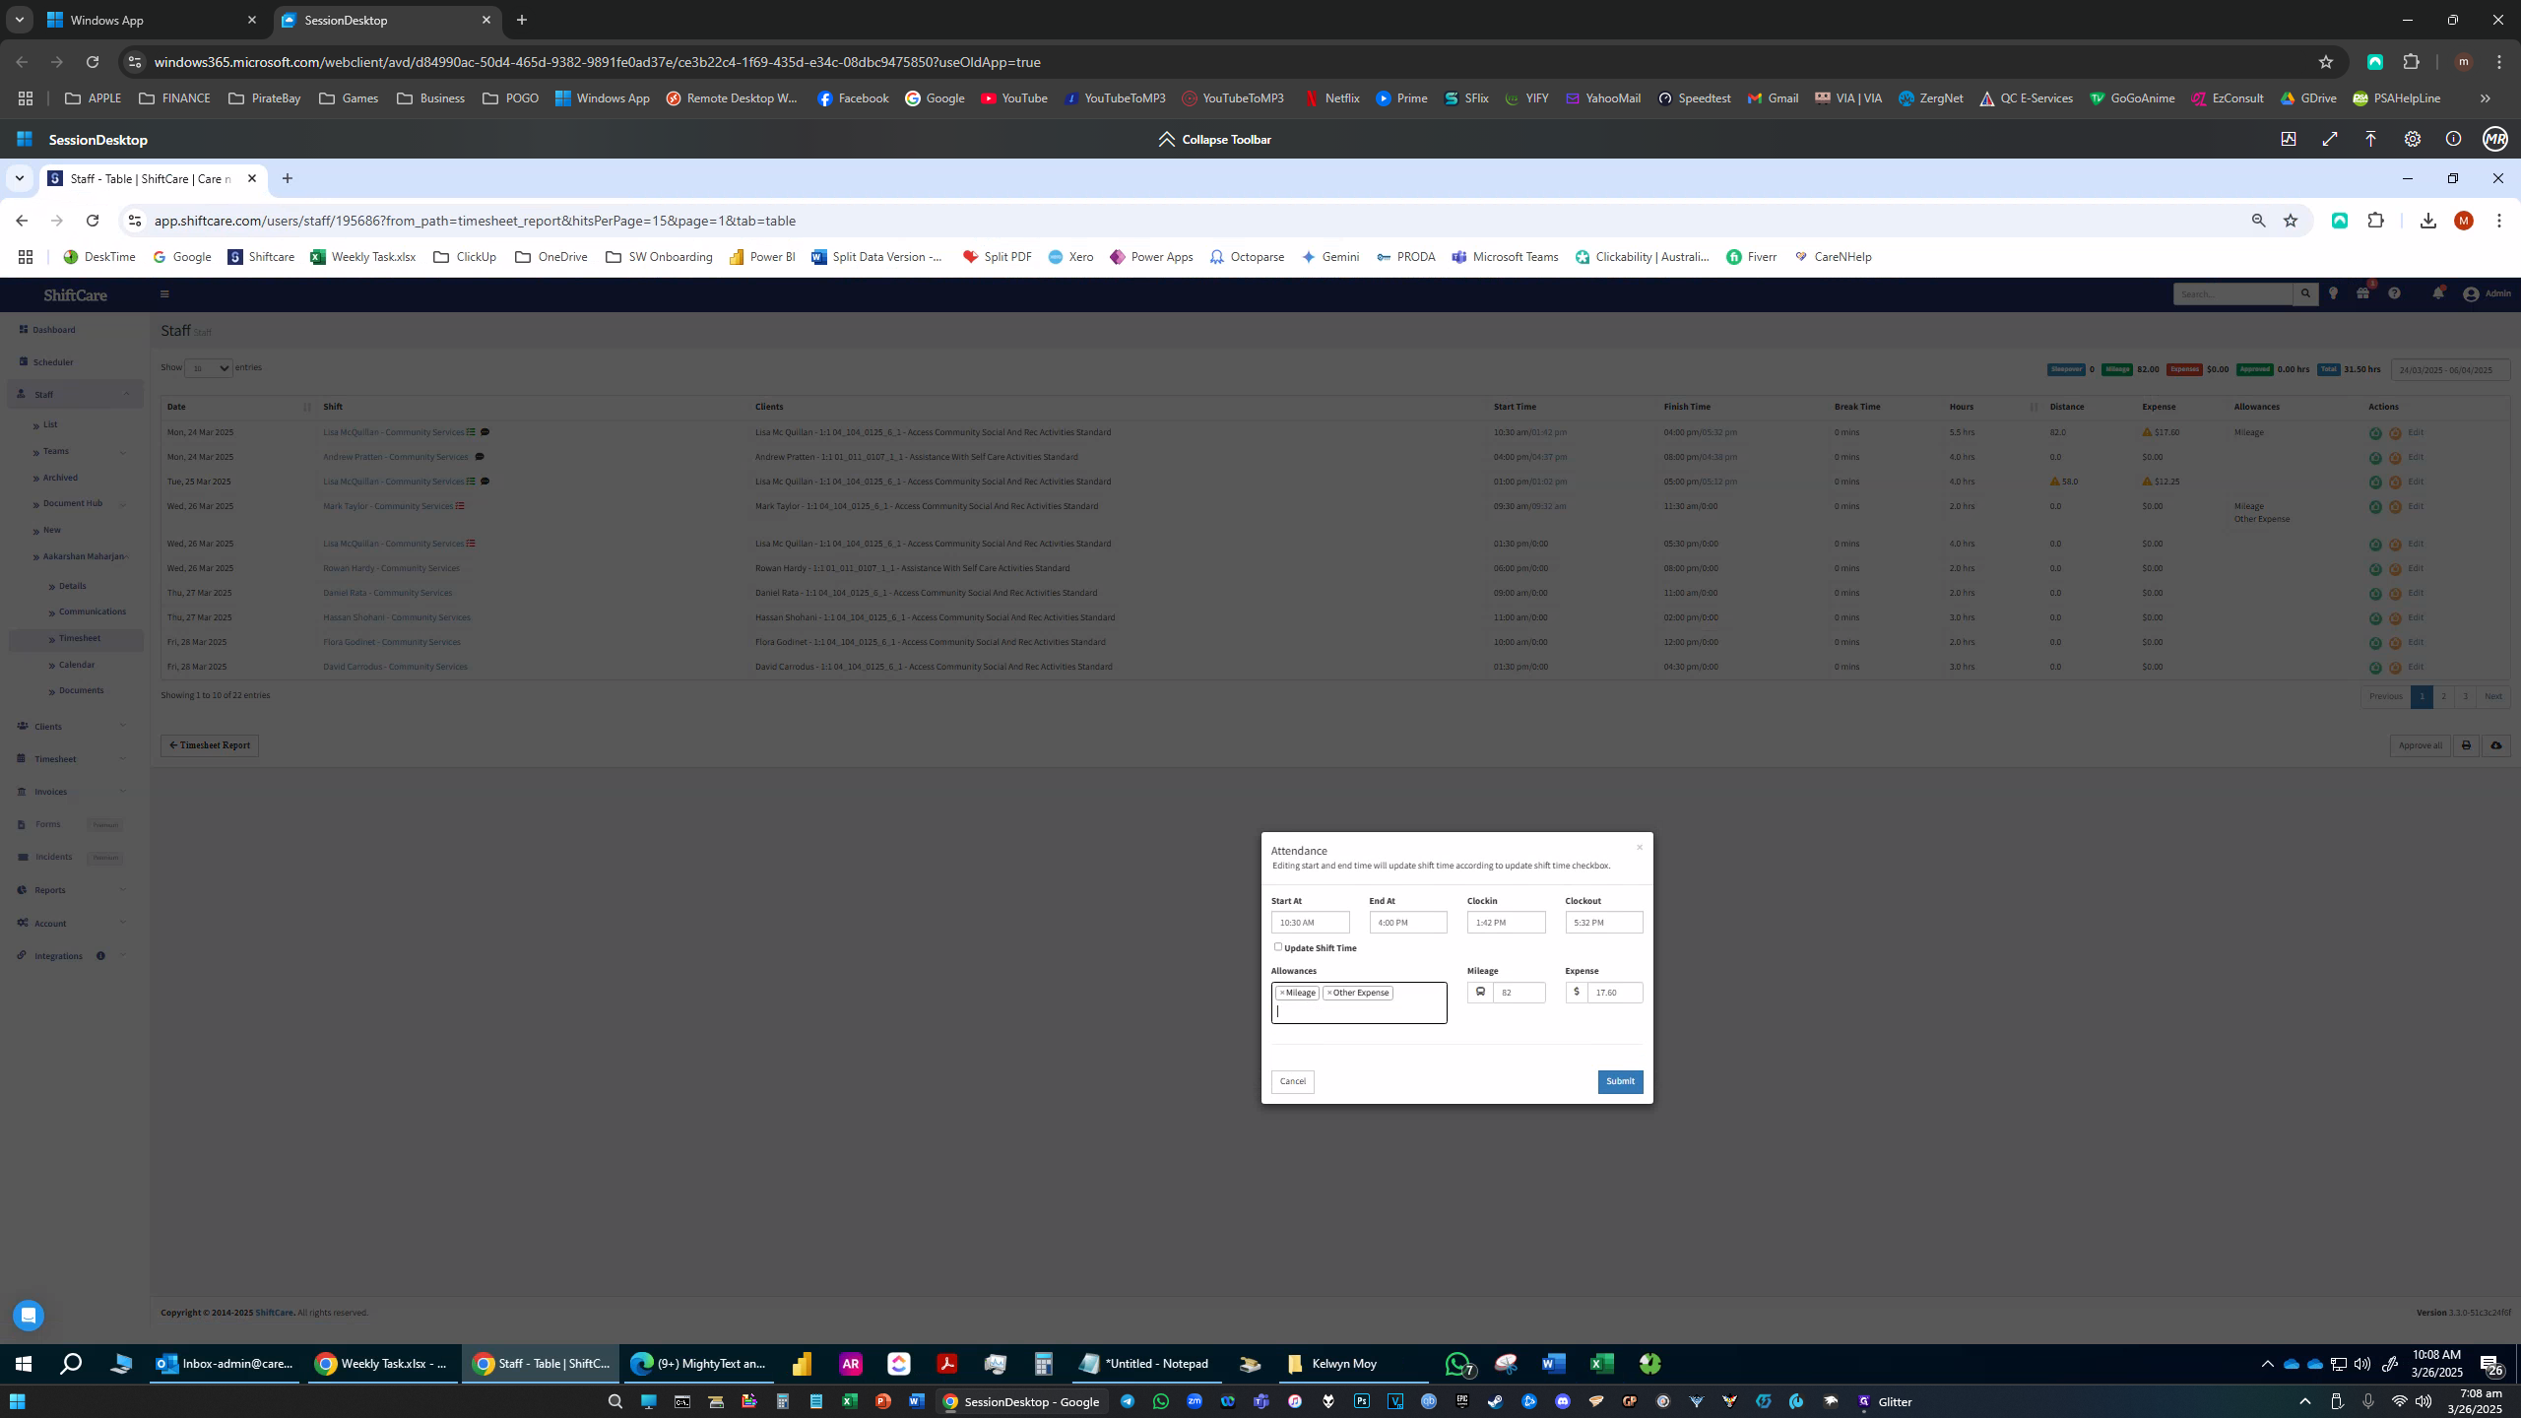Toggle the ShiftCare sidebar hamburger menu
The width and height of the screenshot is (2521, 1418).
tap(164, 293)
